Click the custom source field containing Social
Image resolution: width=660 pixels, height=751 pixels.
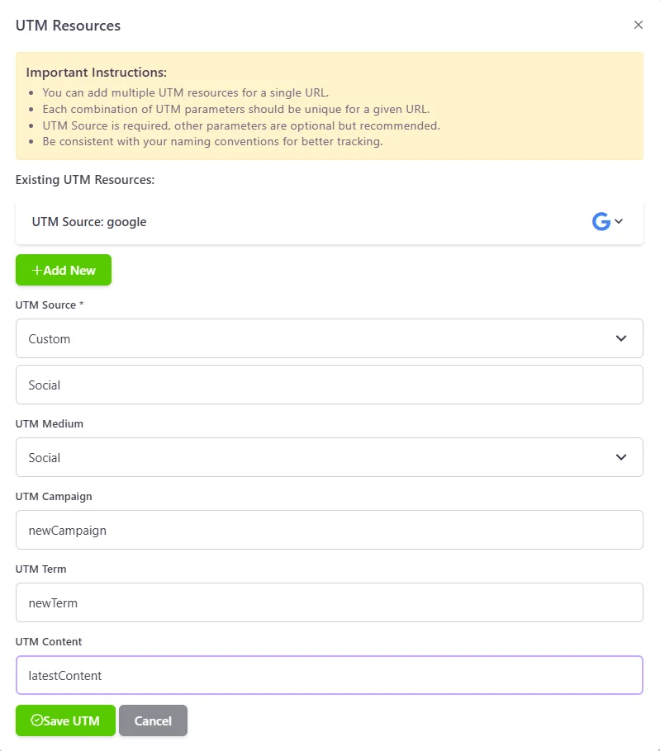[x=330, y=384]
